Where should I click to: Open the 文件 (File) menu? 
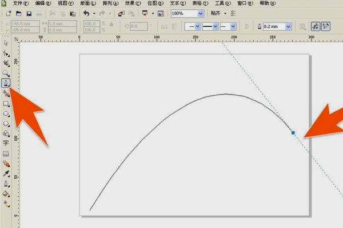(21, 3)
